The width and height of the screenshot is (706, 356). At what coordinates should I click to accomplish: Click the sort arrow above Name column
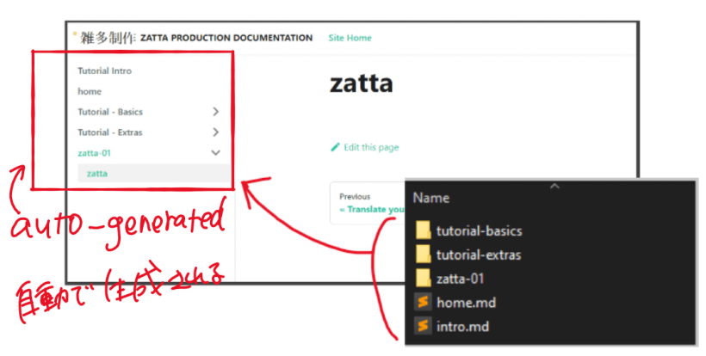554,185
